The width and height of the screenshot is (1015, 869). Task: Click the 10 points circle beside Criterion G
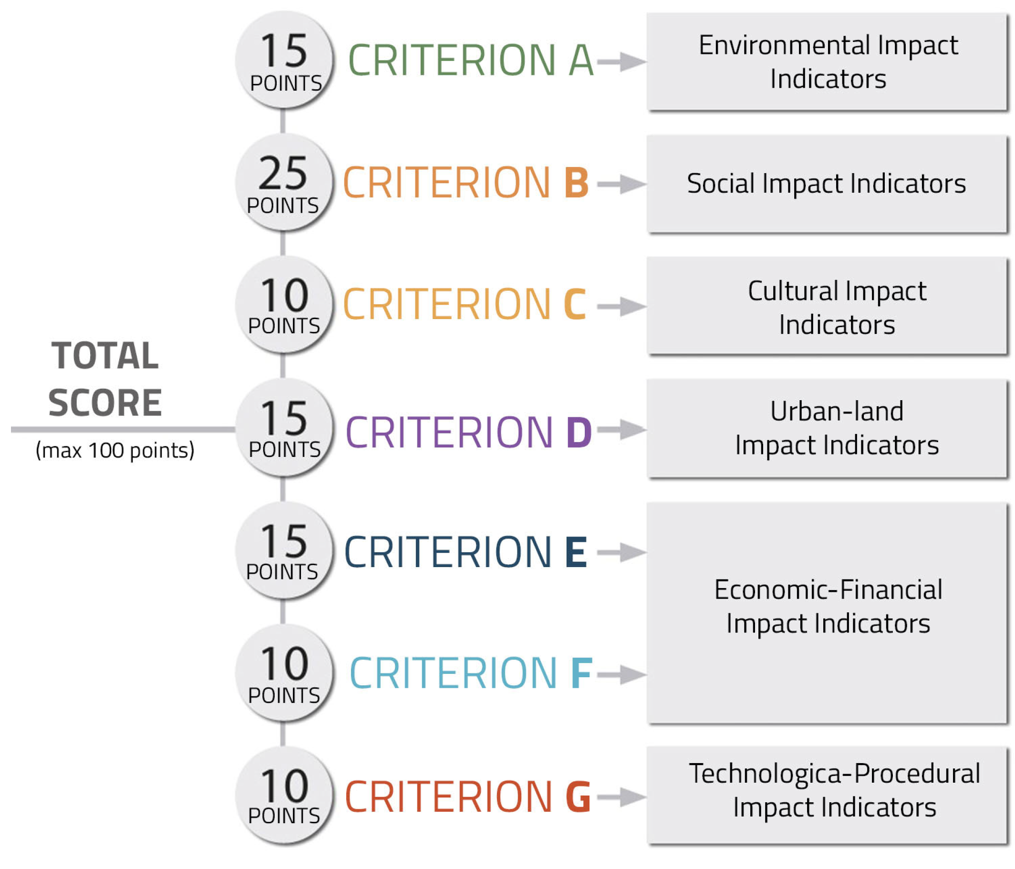(x=284, y=796)
